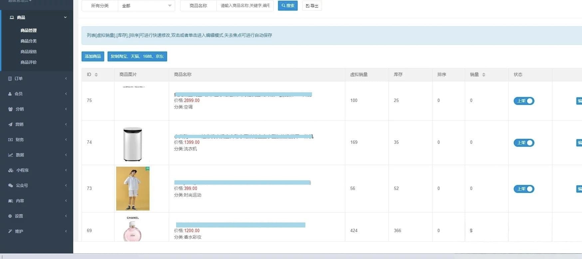Click the 导出 export button
Image resolution: width=582 pixels, height=259 pixels.
312,6
